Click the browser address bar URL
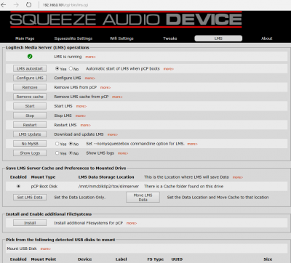The width and height of the screenshot is (291, 263). coord(65,5)
